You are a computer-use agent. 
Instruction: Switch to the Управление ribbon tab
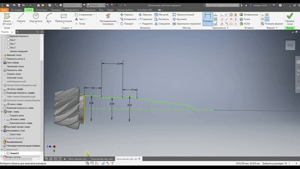click(89, 10)
